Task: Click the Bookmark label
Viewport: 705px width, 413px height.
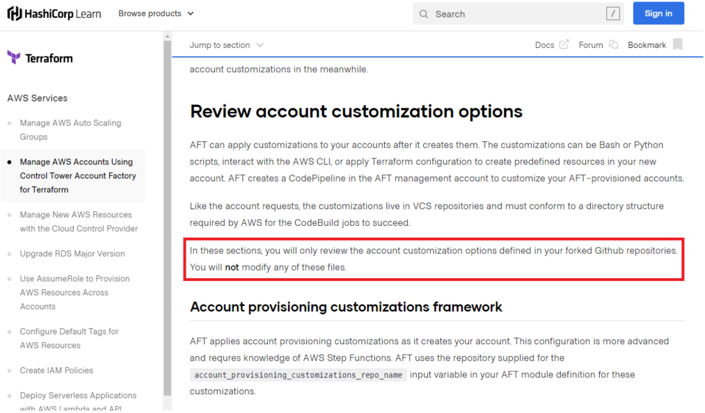Action: pos(647,45)
